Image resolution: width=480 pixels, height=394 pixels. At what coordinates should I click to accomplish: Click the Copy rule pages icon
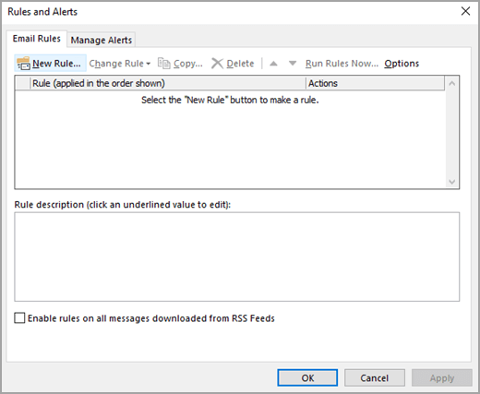163,63
